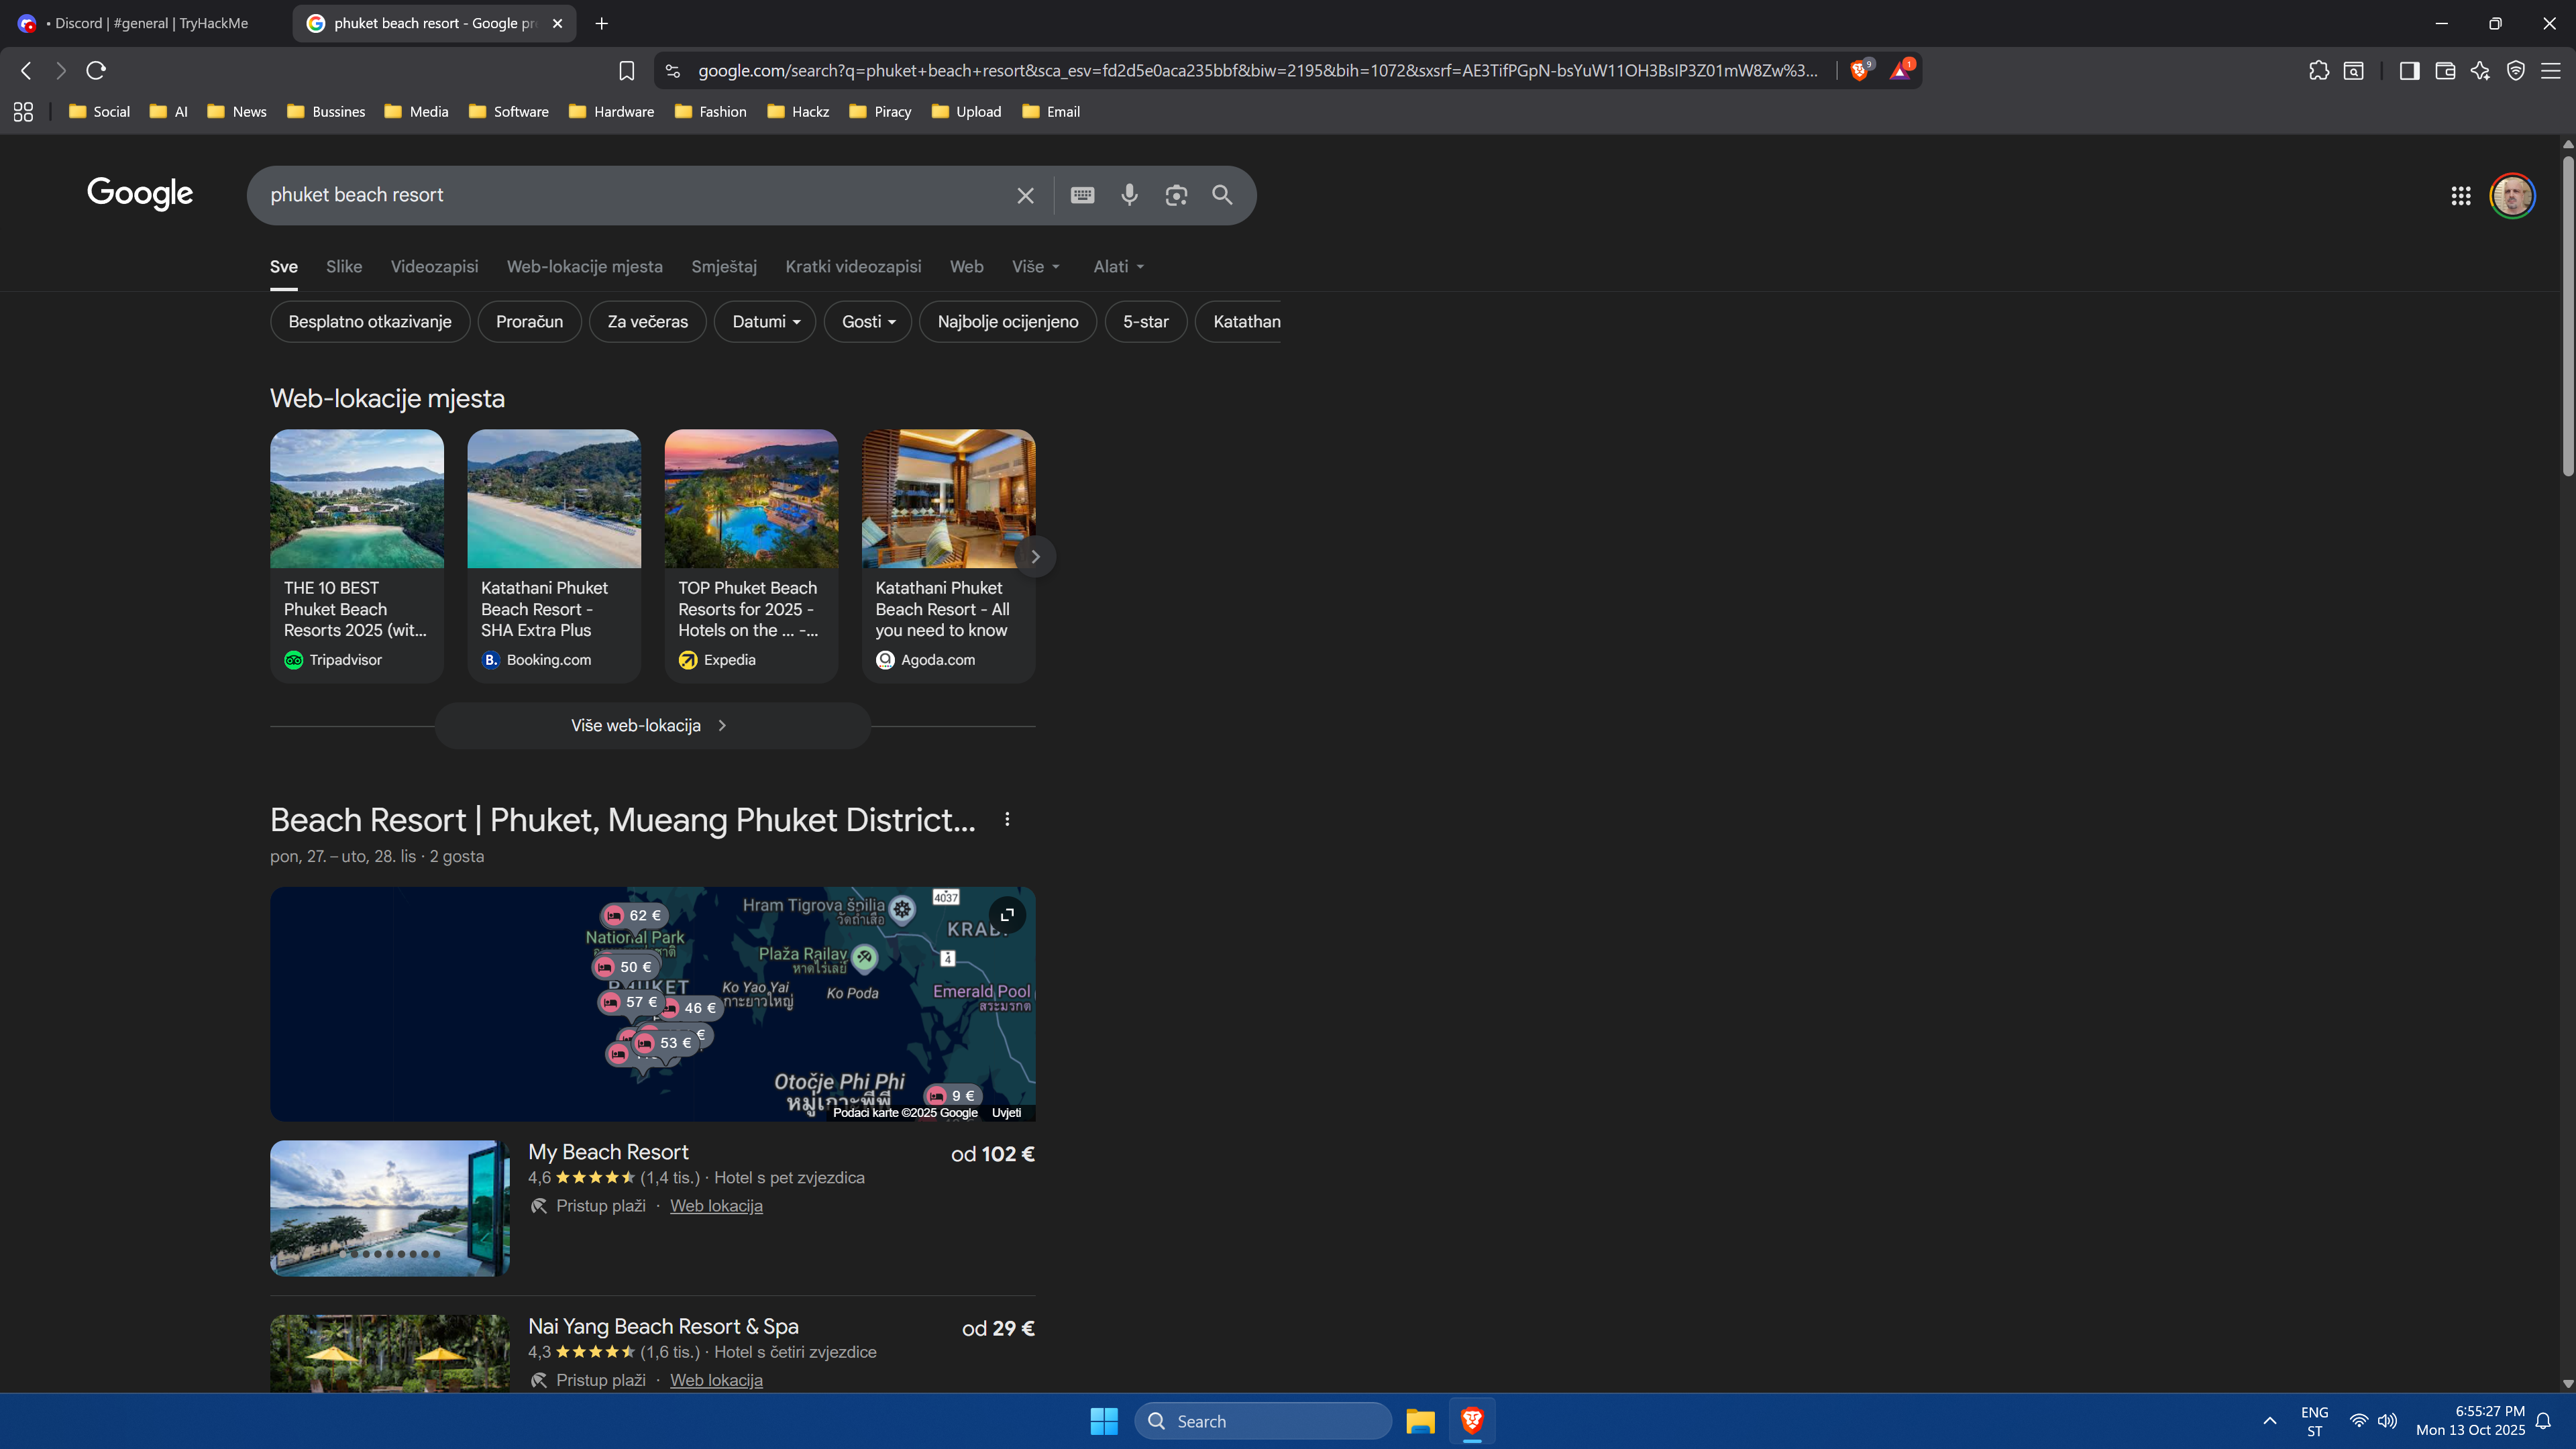The image size is (2576, 1449).
Task: Bookmark this page using the bookmark icon
Action: tap(627, 71)
